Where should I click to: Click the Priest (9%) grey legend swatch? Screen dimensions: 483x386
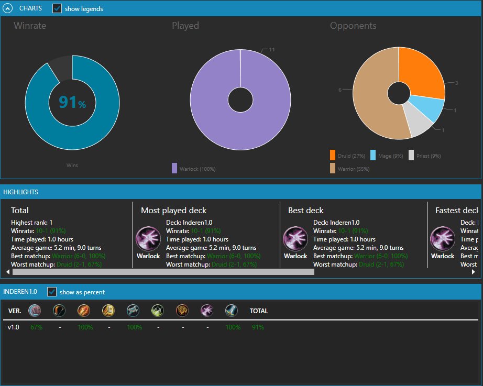pos(411,155)
